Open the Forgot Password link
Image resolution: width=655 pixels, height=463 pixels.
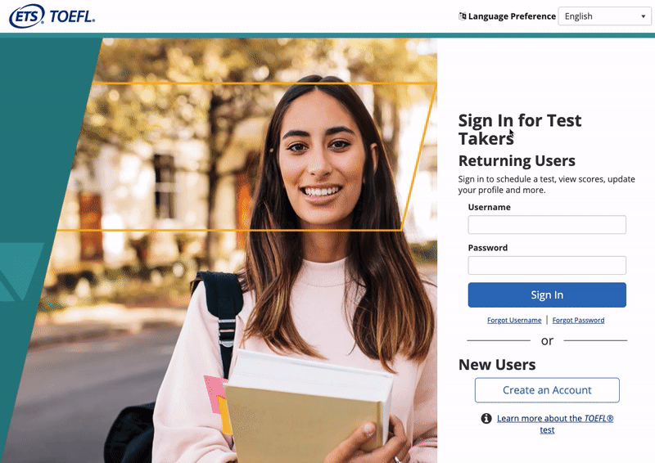(578, 320)
